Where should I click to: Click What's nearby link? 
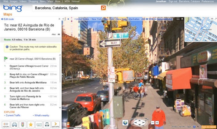(x=42, y=115)
